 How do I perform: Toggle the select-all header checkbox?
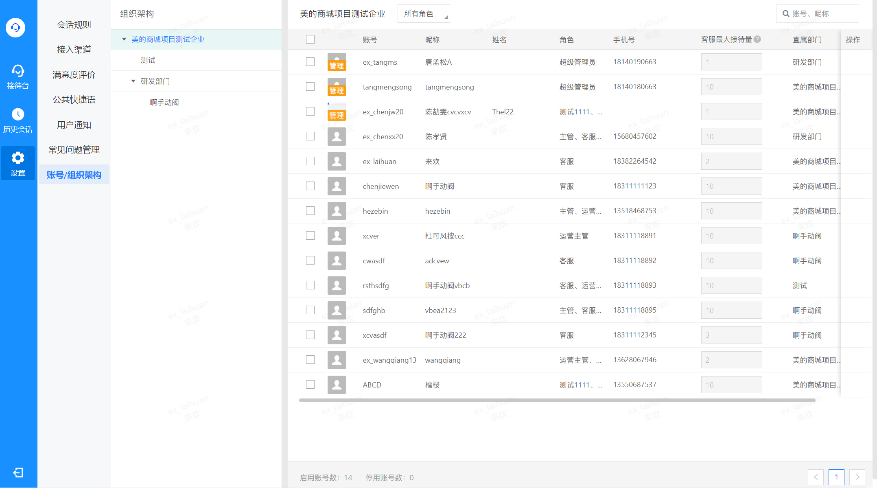[x=311, y=39]
